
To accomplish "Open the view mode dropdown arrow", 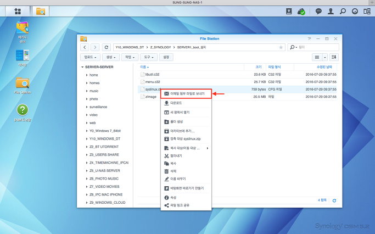I will click(325, 57).
